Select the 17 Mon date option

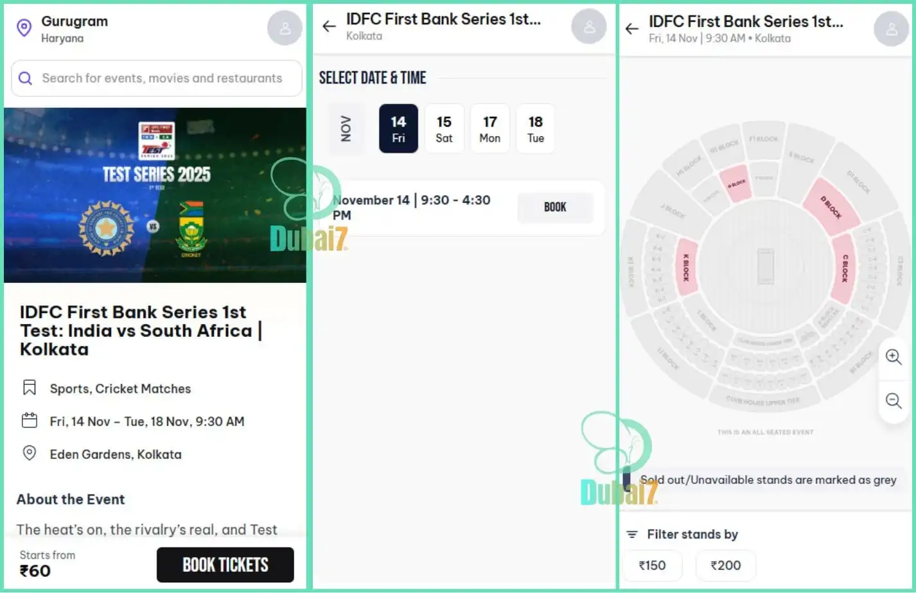pyautogui.click(x=489, y=128)
